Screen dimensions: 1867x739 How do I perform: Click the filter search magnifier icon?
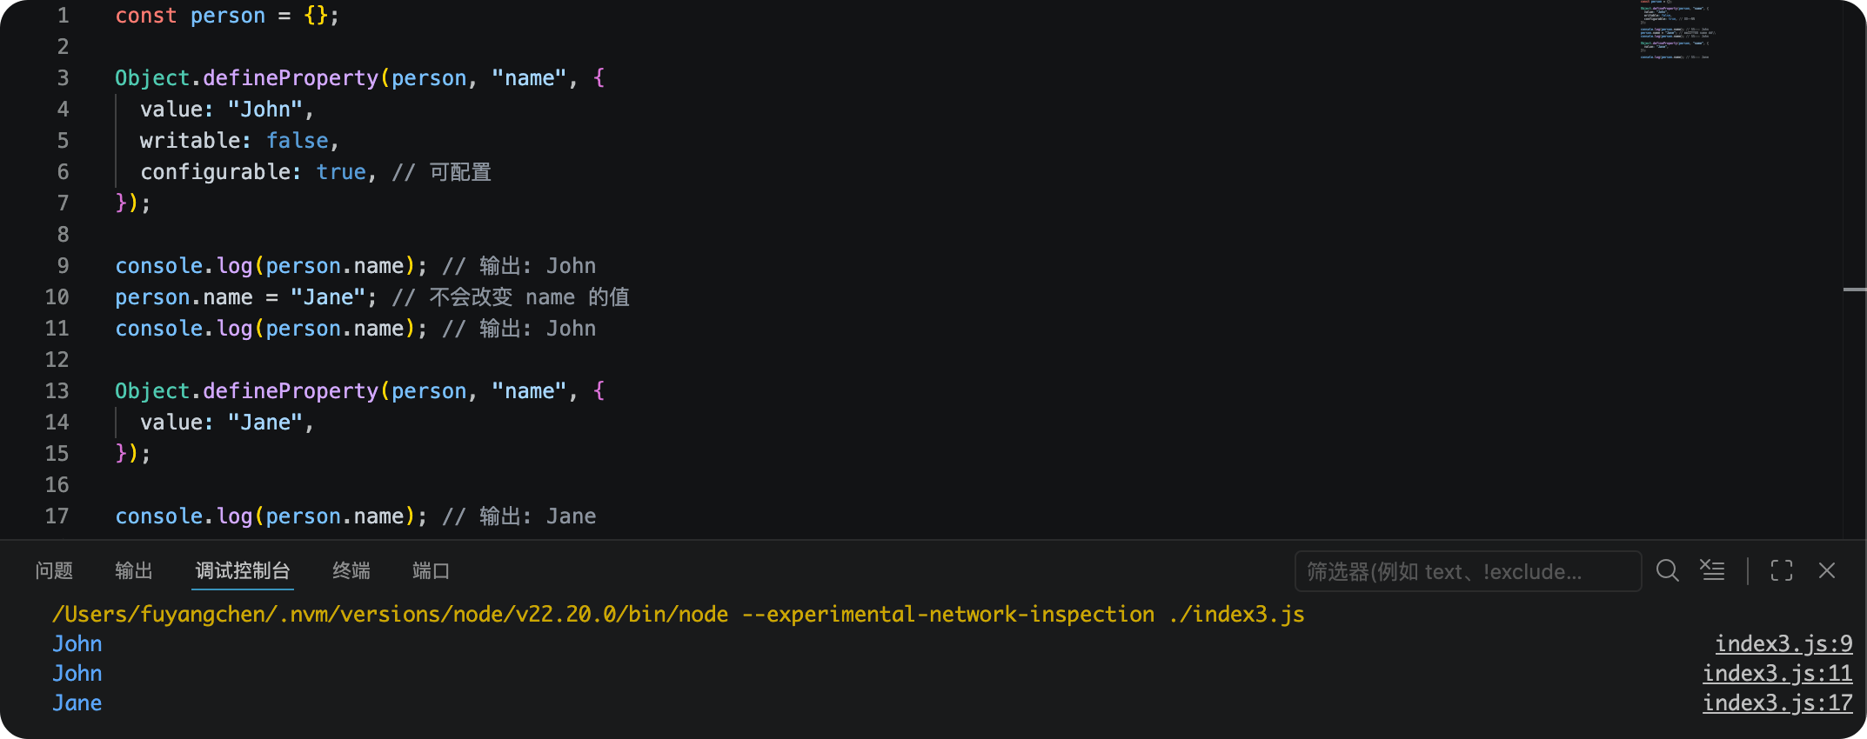click(x=1667, y=570)
